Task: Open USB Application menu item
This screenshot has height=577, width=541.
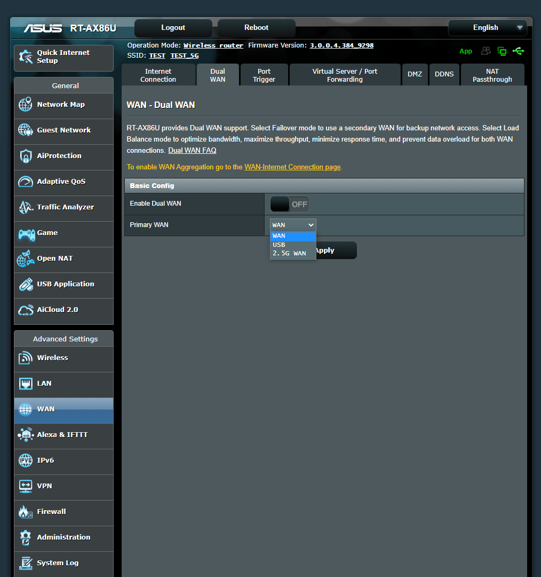Action: (x=63, y=285)
